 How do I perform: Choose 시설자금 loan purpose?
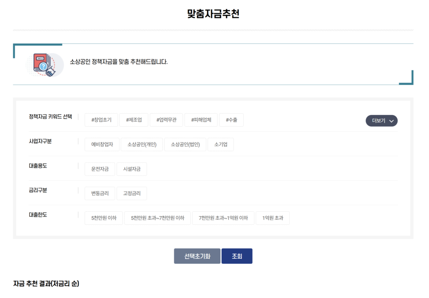point(132,169)
